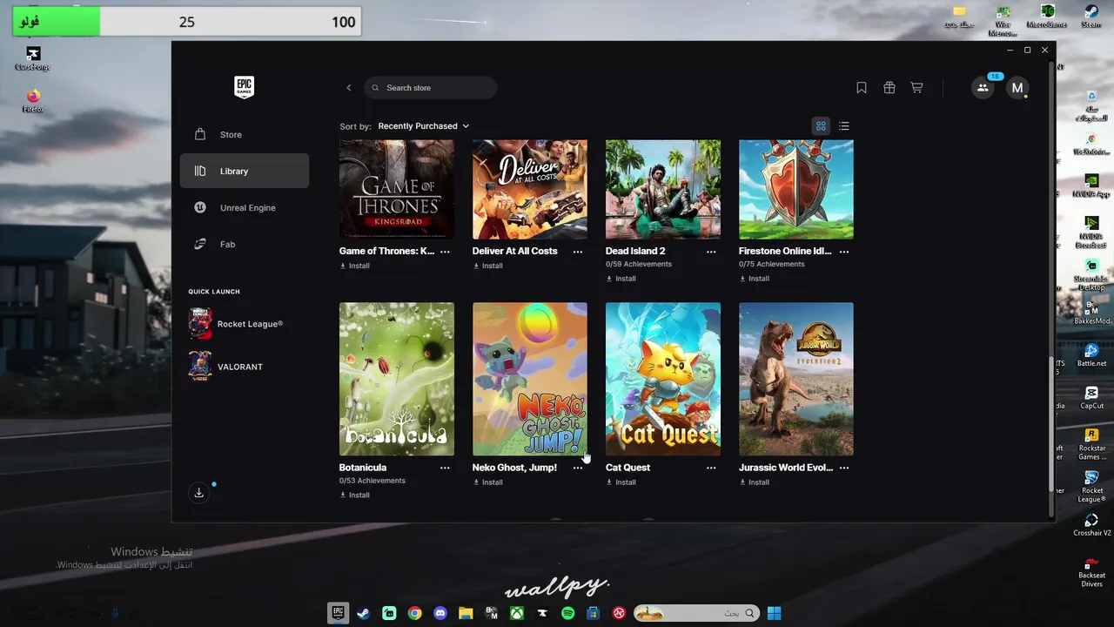Open Microsoft Store from the taskbar
The width and height of the screenshot is (1114, 627).
594,613
